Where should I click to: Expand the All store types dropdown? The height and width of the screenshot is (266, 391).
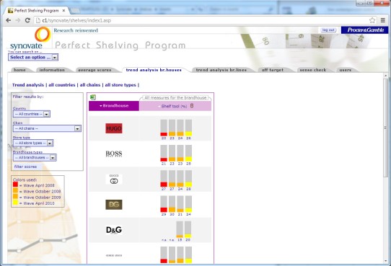tap(33, 143)
